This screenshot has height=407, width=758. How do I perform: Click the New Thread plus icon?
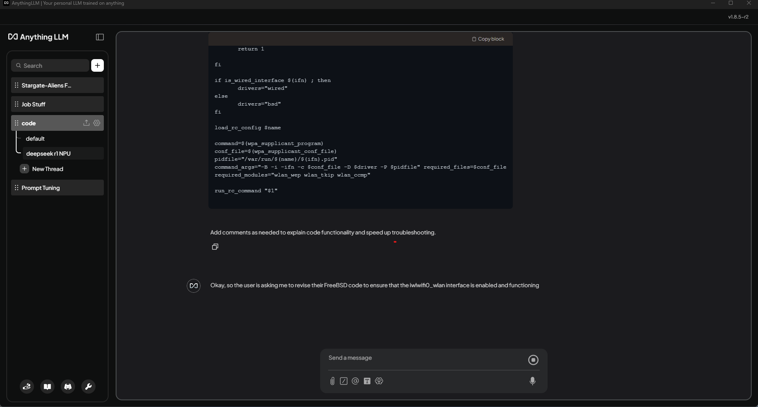(24, 169)
